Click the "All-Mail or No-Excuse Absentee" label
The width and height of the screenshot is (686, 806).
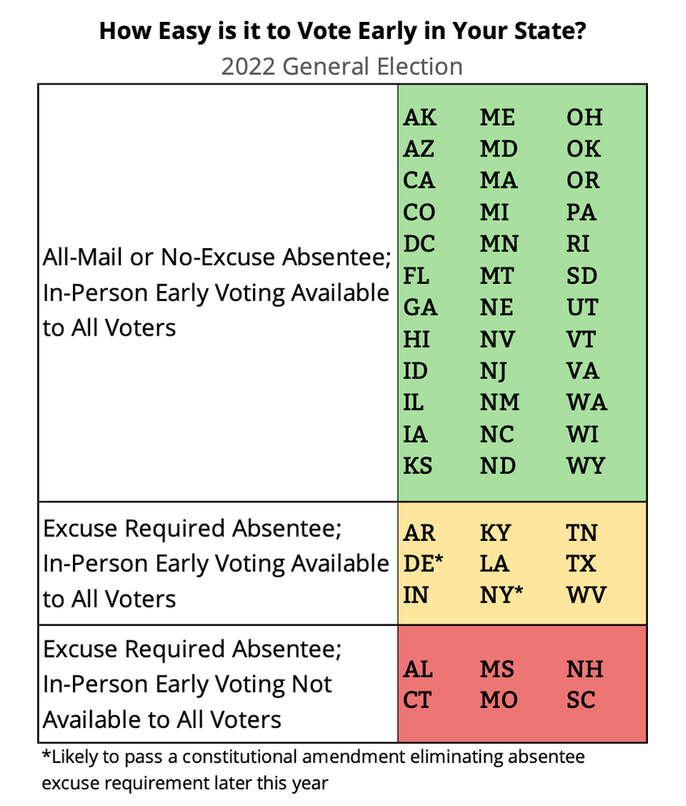217,259
